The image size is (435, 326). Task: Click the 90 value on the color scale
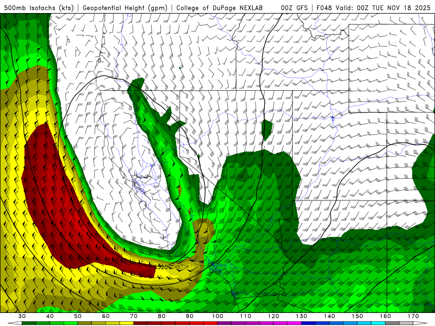click(x=189, y=316)
